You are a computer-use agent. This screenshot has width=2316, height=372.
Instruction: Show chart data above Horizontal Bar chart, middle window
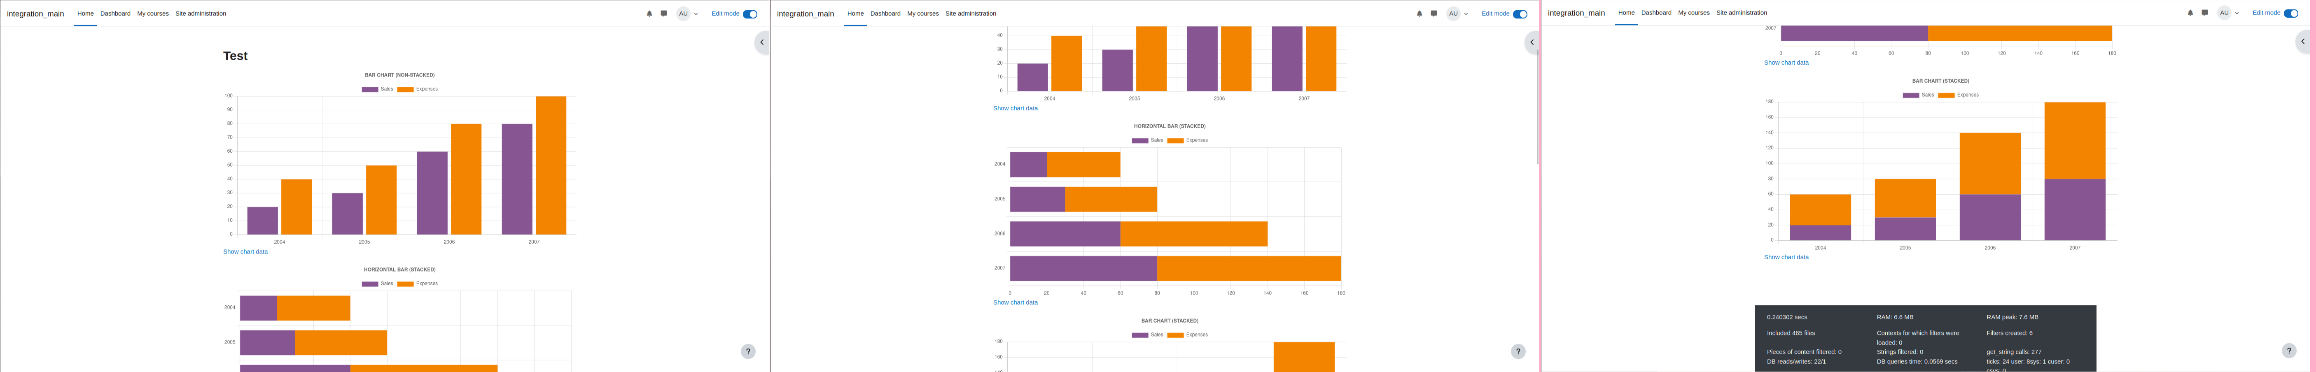point(1015,108)
